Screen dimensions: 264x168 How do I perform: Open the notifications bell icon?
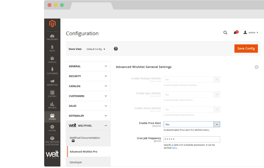(235, 32)
